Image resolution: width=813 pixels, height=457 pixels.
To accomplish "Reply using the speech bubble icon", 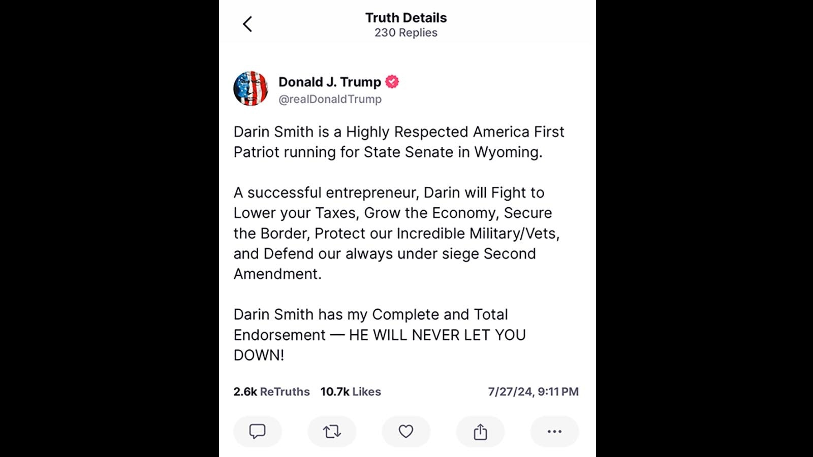I will click(x=257, y=432).
